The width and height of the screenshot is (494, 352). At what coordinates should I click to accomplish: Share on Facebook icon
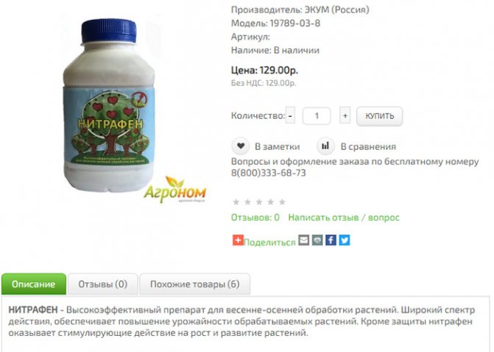click(x=331, y=240)
